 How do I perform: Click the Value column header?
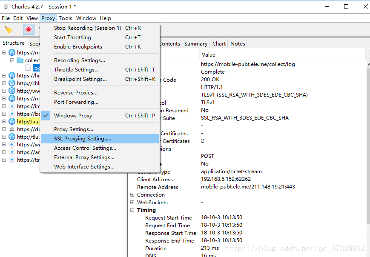(x=282, y=55)
